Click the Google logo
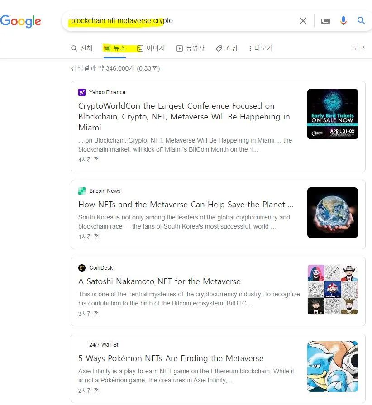 click(21, 21)
